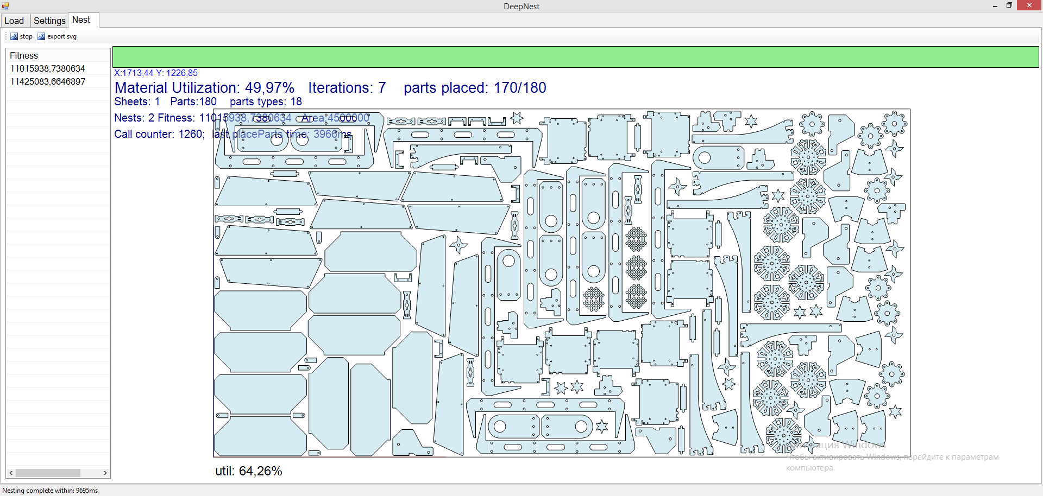The height and width of the screenshot is (496, 1043).
Task: Select the Nest tab
Action: tap(81, 20)
